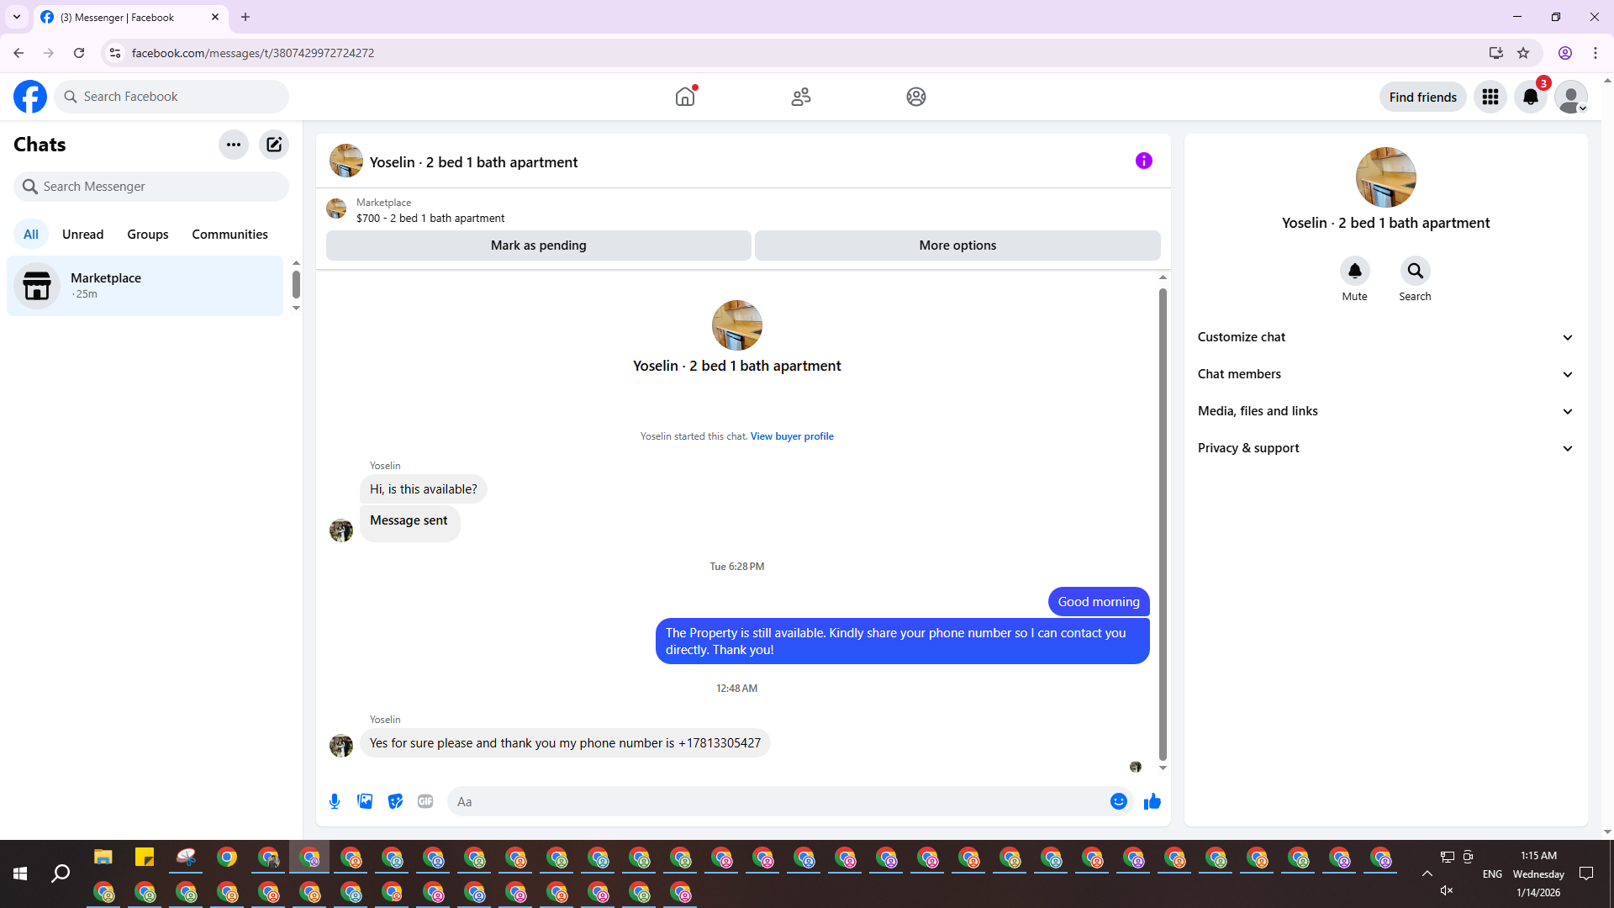The width and height of the screenshot is (1614, 908).
Task: Open the attach photo icon
Action: pyautogui.click(x=365, y=801)
